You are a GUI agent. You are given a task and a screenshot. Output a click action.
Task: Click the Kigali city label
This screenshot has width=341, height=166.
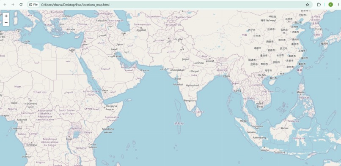tap(69, 139)
